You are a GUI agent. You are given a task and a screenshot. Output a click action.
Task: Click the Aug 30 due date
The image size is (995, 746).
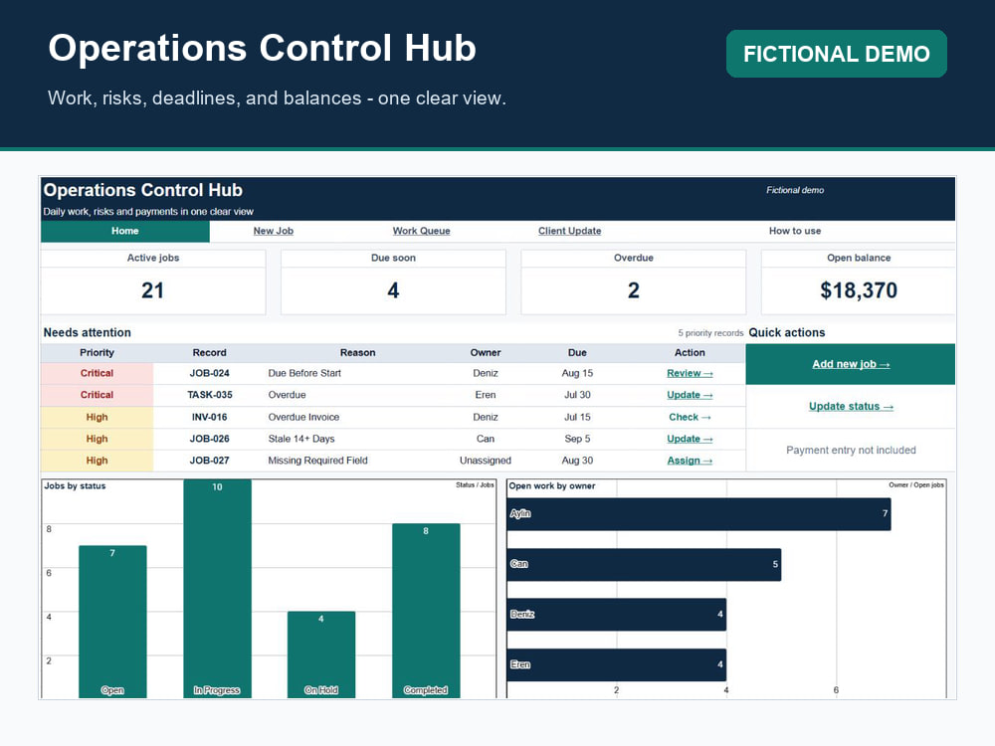577,461
